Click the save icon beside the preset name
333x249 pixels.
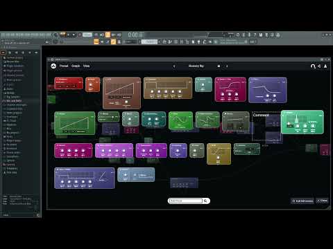click(219, 66)
